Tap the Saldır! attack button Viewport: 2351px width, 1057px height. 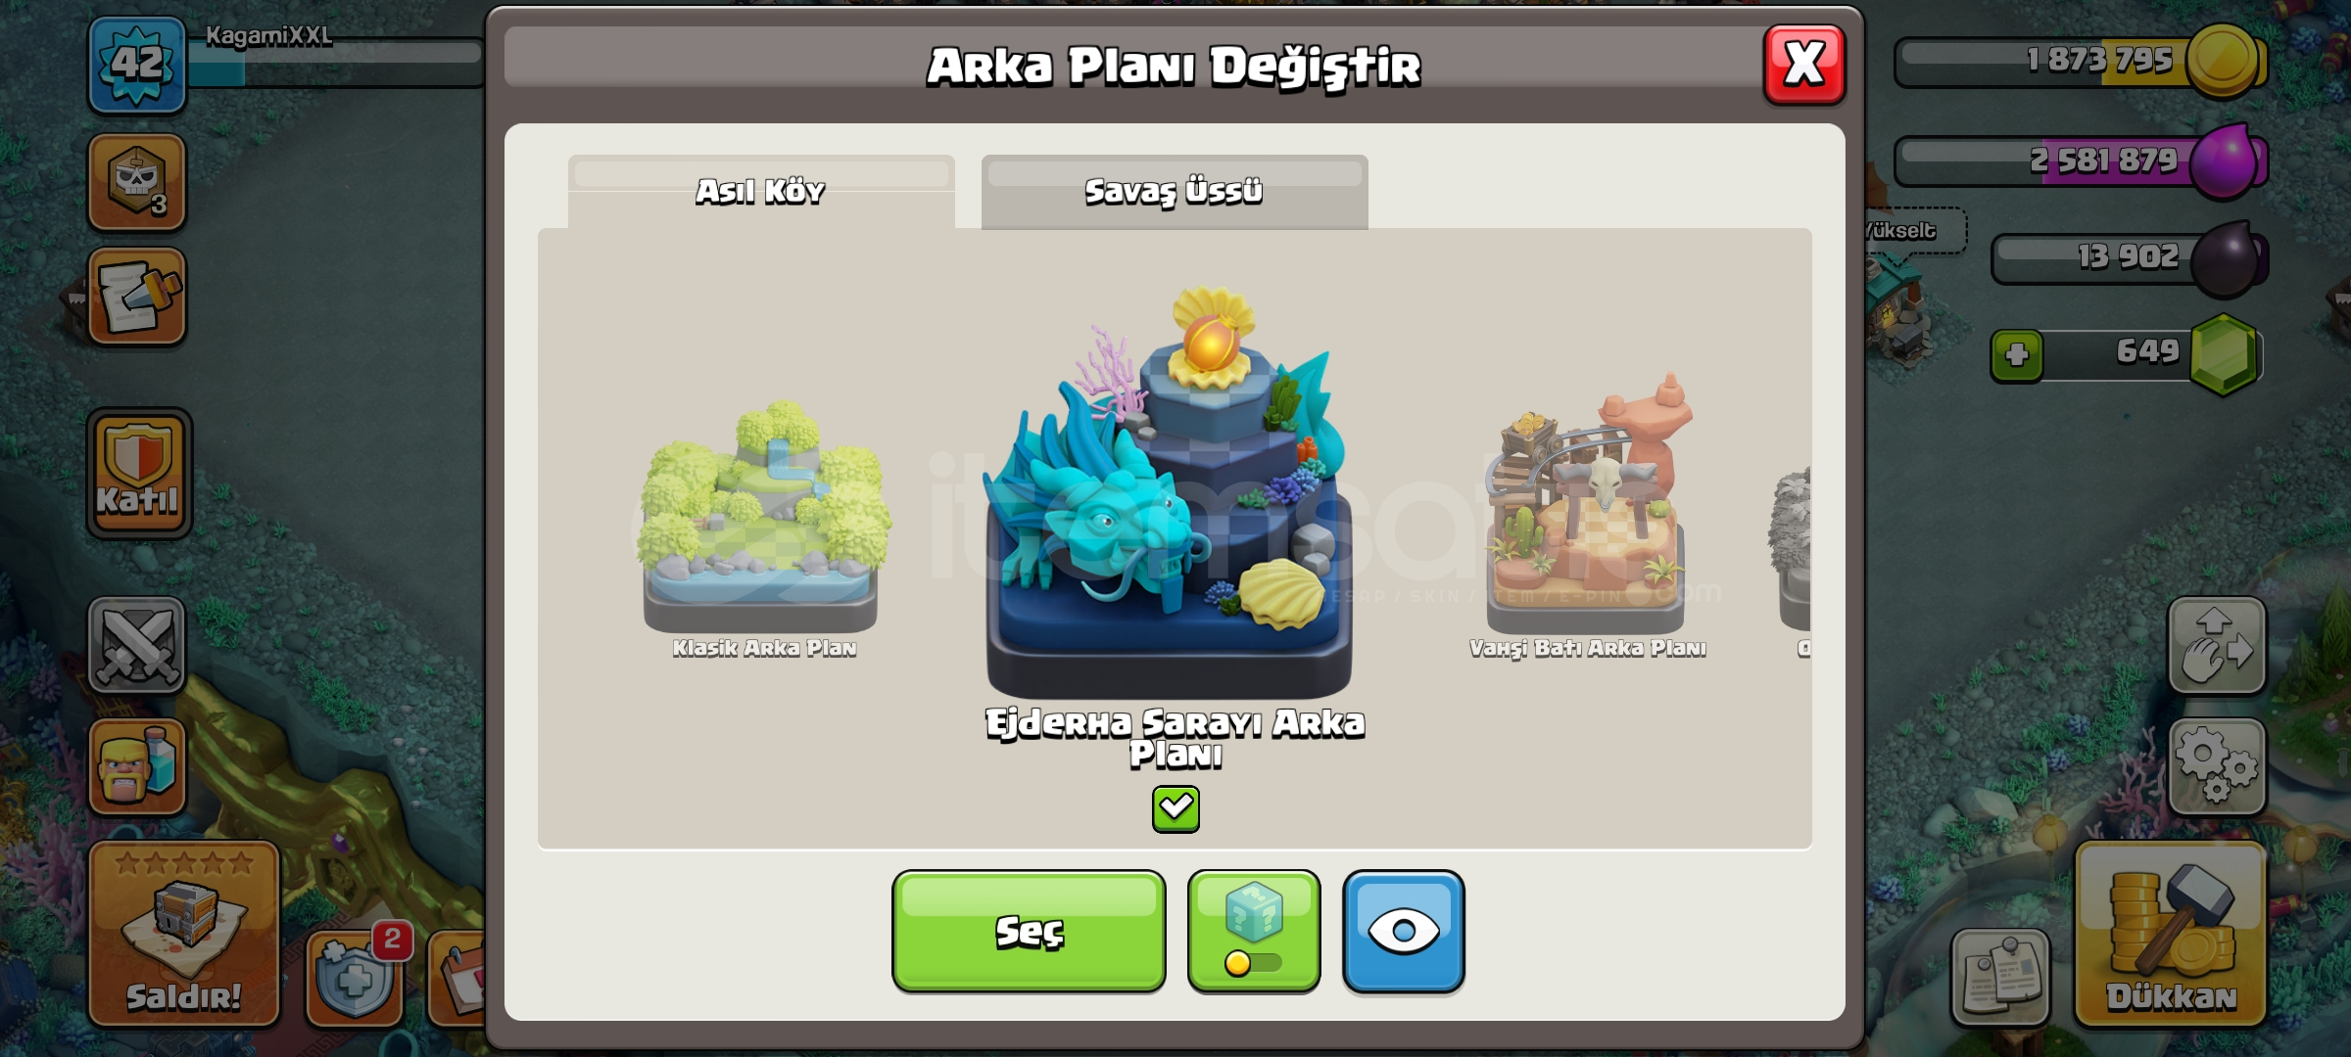184,934
